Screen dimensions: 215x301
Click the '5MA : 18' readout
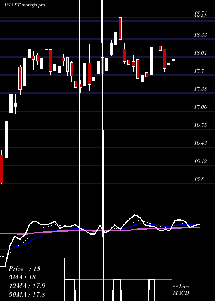(x=22, y=277)
